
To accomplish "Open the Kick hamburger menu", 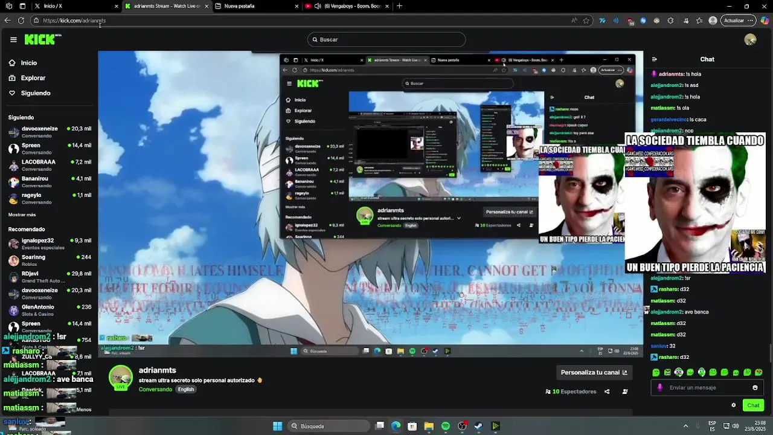I will (13, 39).
